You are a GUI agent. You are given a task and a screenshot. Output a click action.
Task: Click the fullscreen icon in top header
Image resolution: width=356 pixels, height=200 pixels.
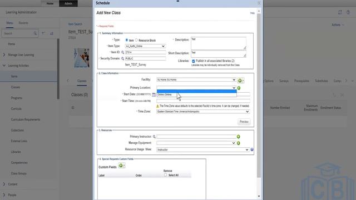click(x=340, y=12)
